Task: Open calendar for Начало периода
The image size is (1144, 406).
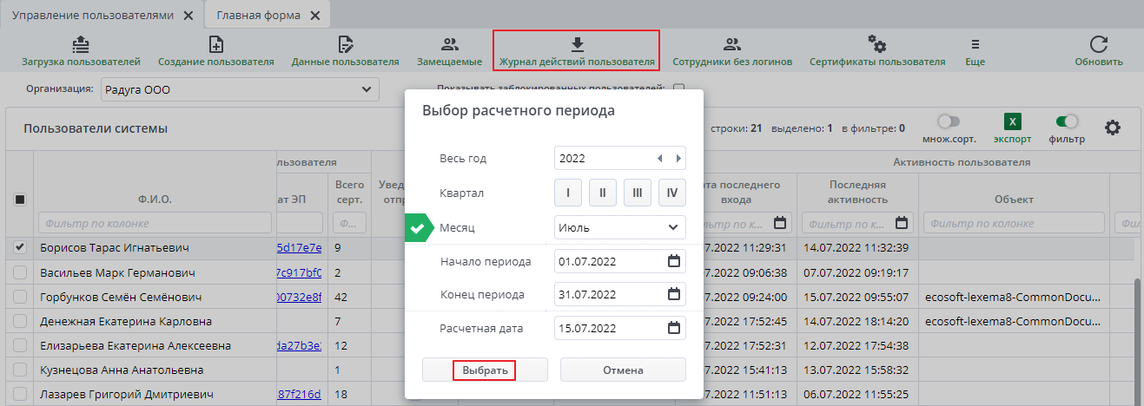Action: click(673, 261)
